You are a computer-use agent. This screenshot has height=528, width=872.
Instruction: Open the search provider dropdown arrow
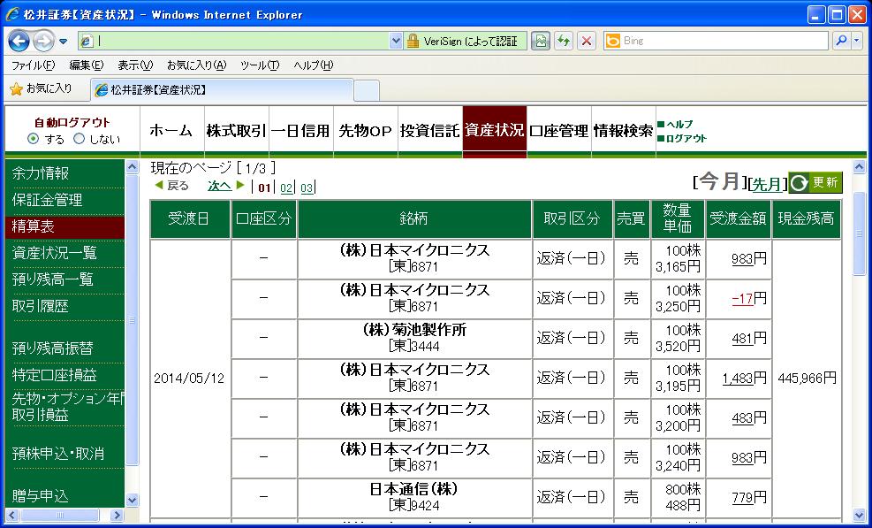point(856,41)
